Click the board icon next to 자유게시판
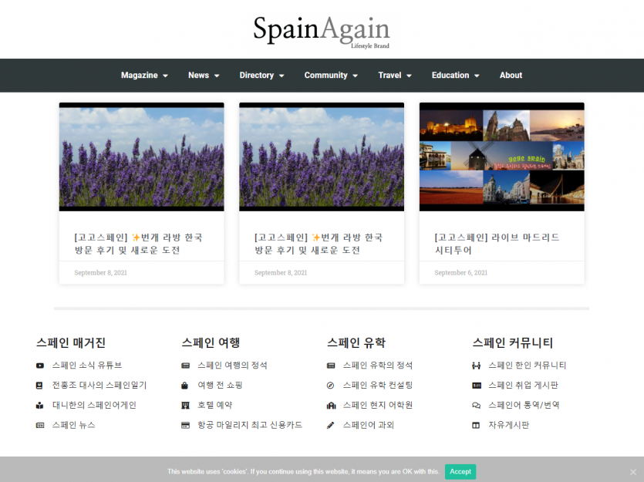 pyautogui.click(x=476, y=425)
